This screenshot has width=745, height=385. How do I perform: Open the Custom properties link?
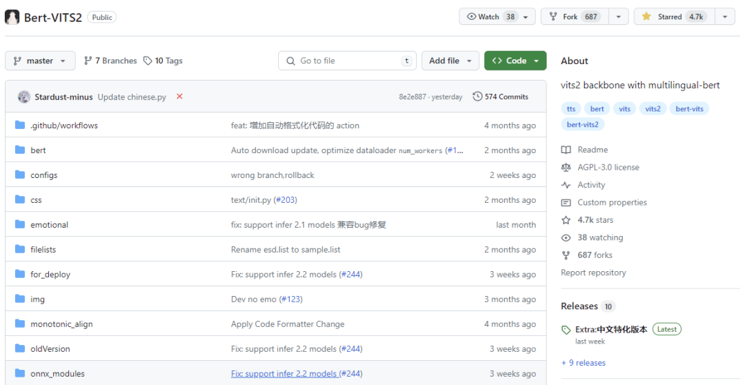click(x=604, y=202)
